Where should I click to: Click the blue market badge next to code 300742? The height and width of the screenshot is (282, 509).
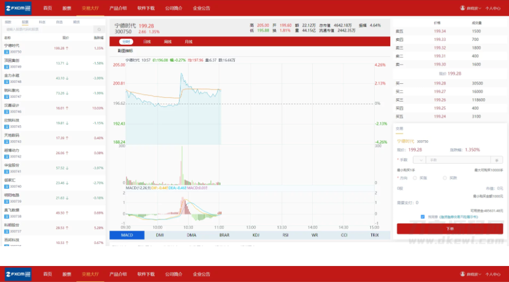7,157
